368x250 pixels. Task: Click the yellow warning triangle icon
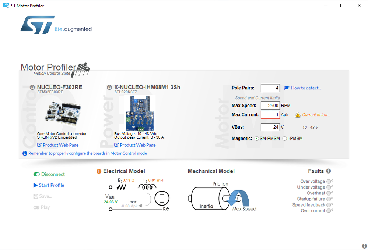pyautogui.click(x=298, y=115)
